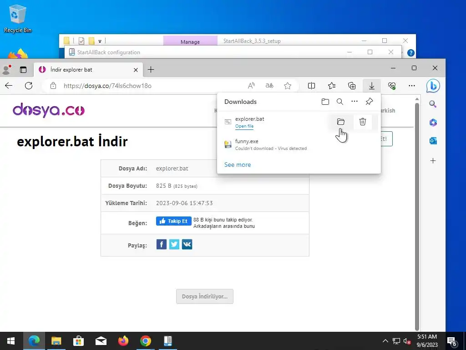Share the file on VK
The width and height of the screenshot is (466, 350).
click(187, 245)
